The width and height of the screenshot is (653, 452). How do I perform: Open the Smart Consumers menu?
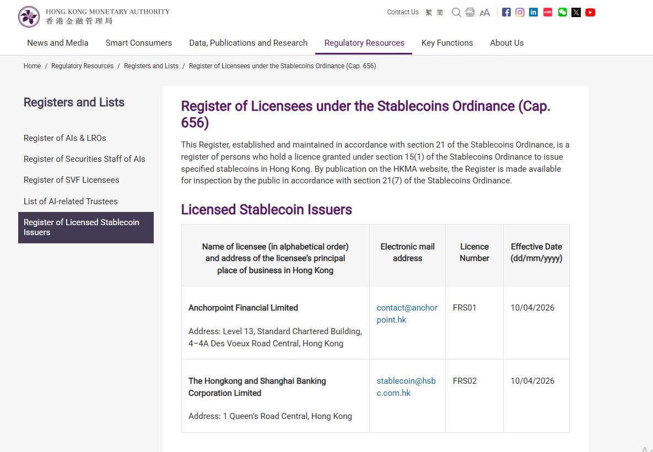click(139, 43)
